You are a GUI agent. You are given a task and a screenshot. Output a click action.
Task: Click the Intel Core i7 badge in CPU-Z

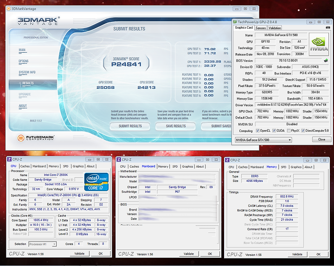click(96, 182)
